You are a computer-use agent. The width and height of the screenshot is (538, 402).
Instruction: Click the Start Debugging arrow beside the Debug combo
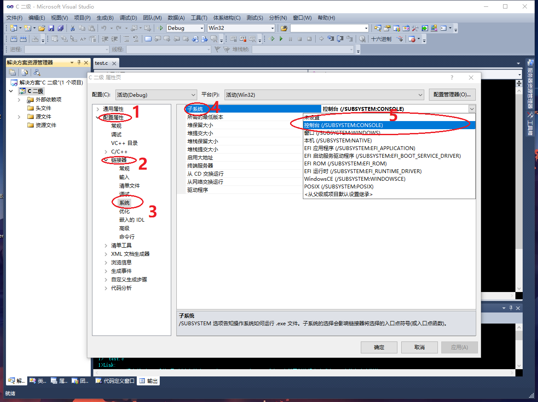point(160,28)
